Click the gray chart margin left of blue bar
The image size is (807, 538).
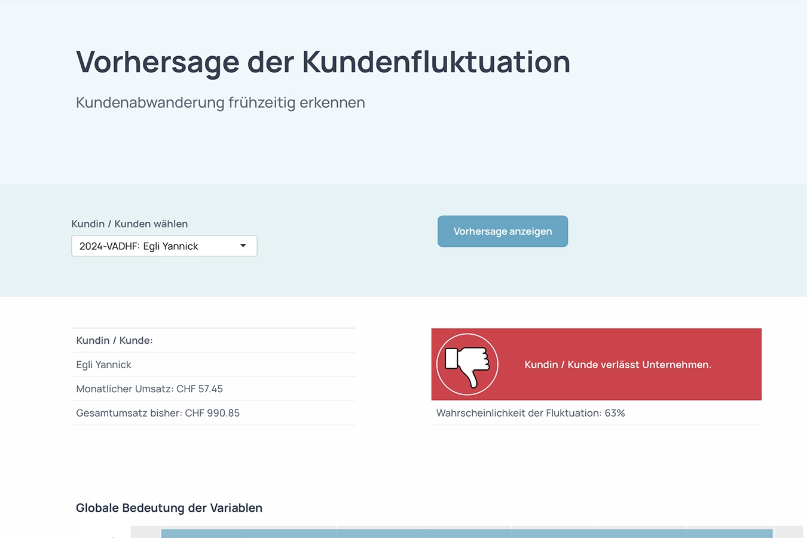[145, 533]
